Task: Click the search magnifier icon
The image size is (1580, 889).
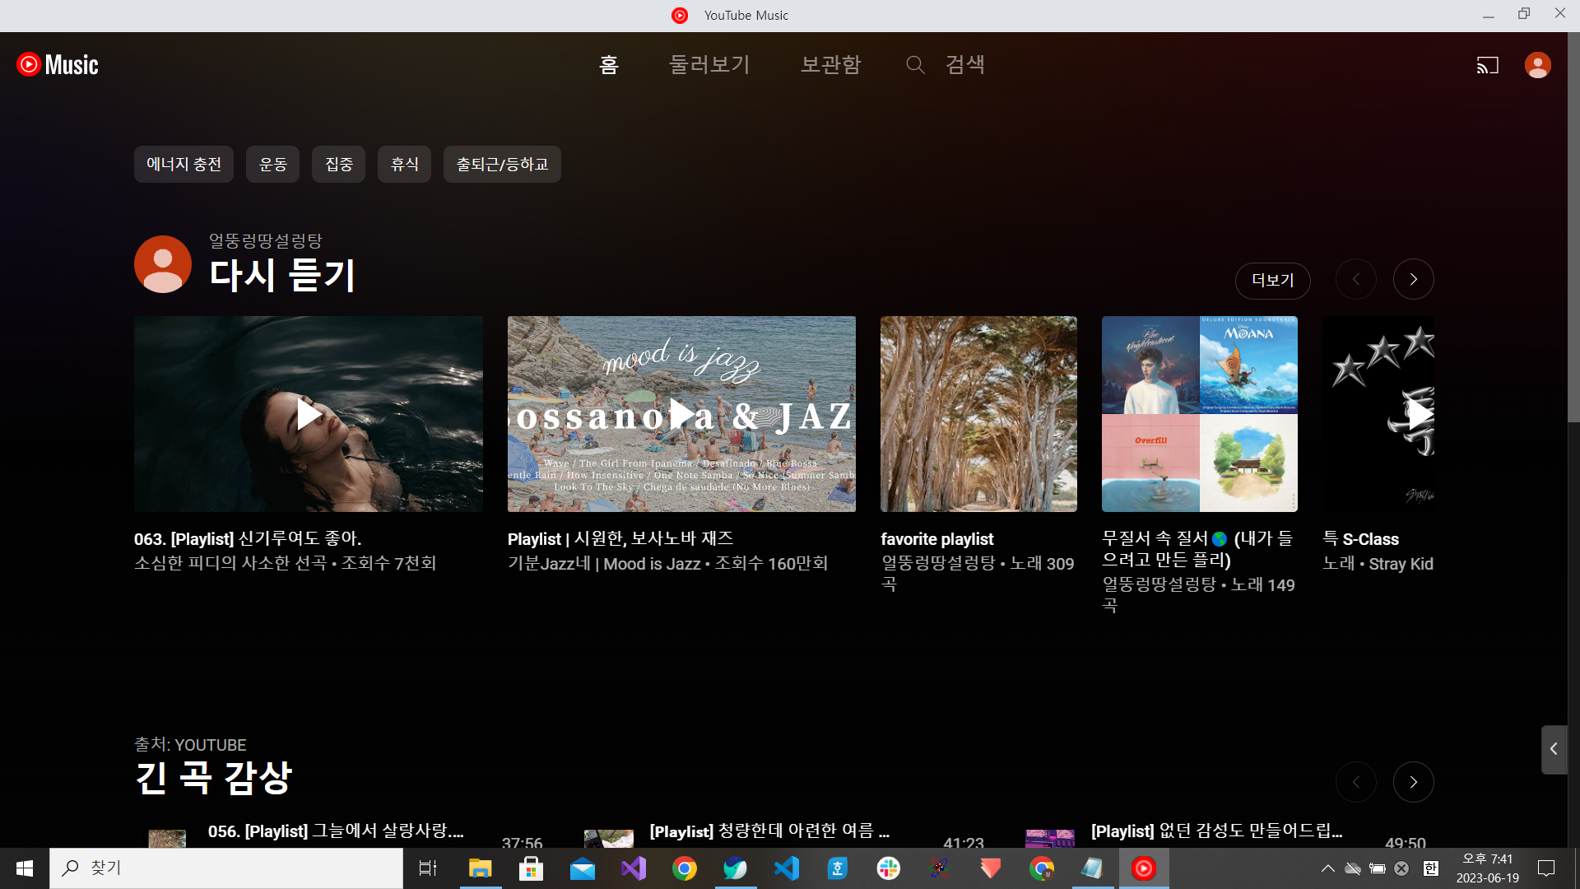Action: [915, 65]
